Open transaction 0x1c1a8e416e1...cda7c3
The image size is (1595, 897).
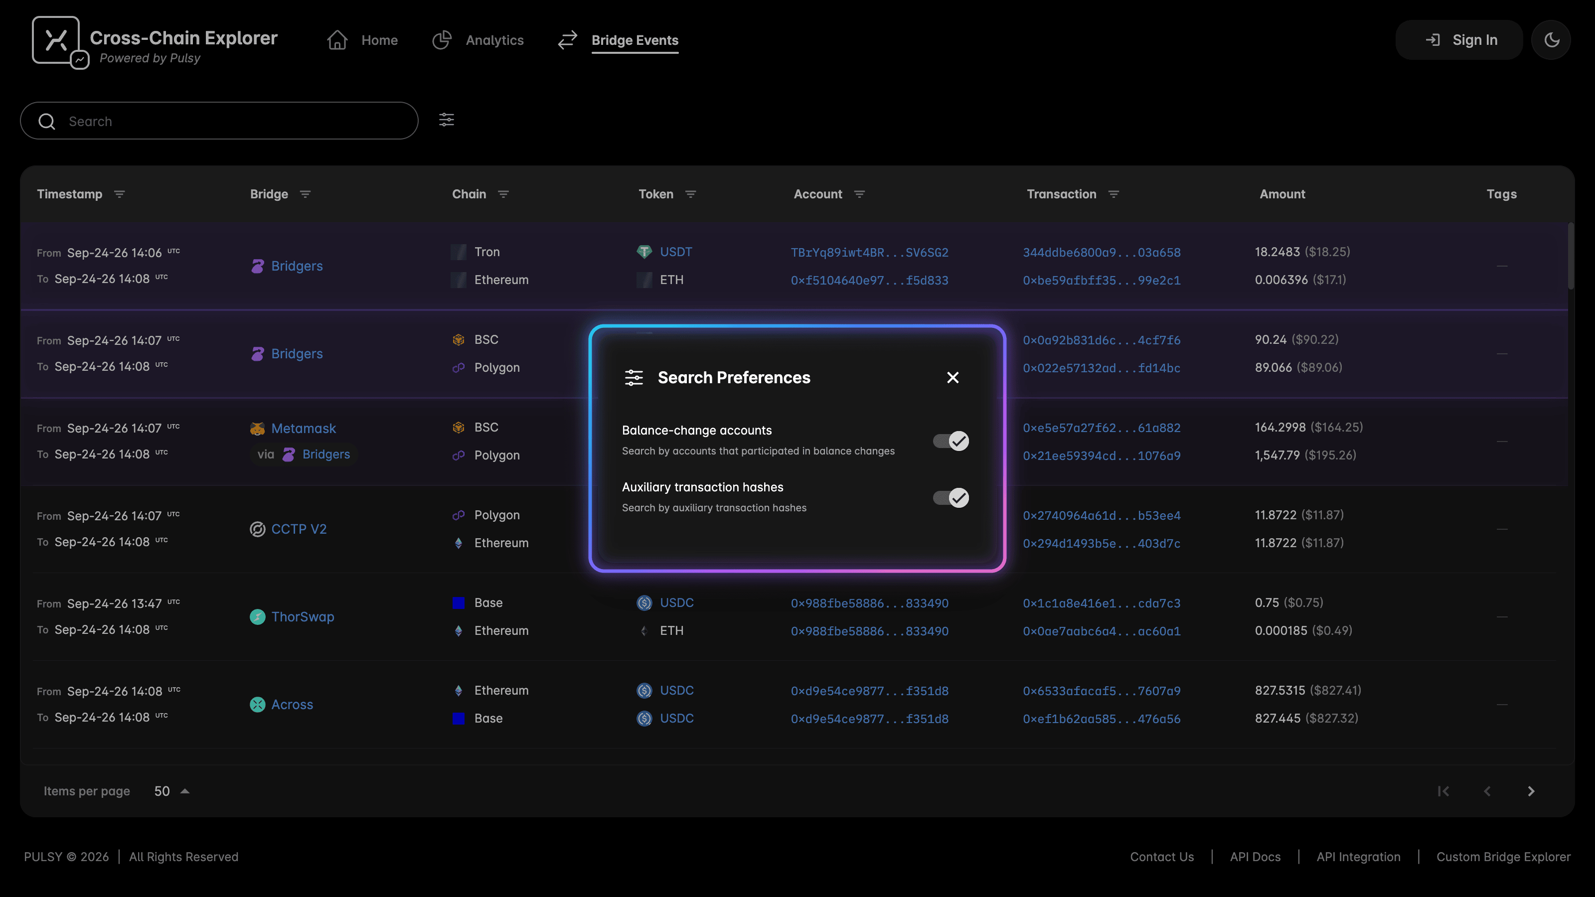pos(1102,603)
